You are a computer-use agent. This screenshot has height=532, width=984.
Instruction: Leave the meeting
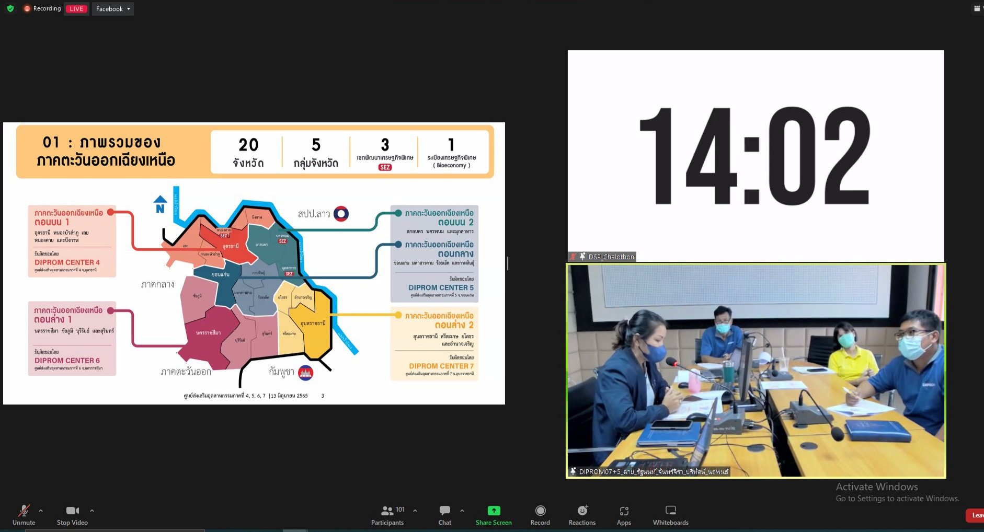tap(975, 515)
